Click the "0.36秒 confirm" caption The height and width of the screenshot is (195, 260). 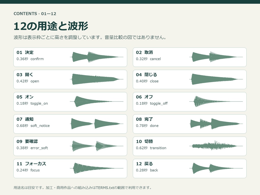(30, 59)
